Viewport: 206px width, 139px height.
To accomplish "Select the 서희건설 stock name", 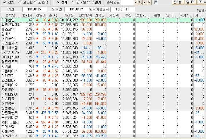I will 8,131.
